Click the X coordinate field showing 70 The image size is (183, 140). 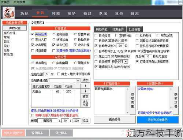pyautogui.click(x=65, y=121)
